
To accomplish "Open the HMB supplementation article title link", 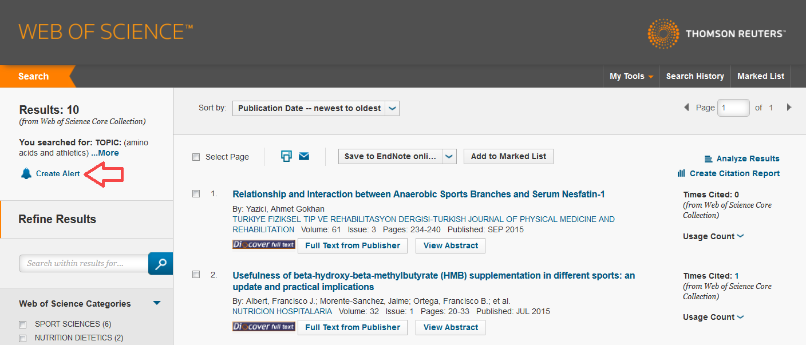I will (x=433, y=281).
